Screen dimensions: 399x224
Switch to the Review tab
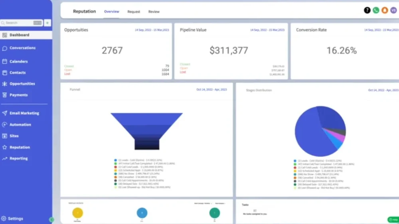pyautogui.click(x=154, y=12)
